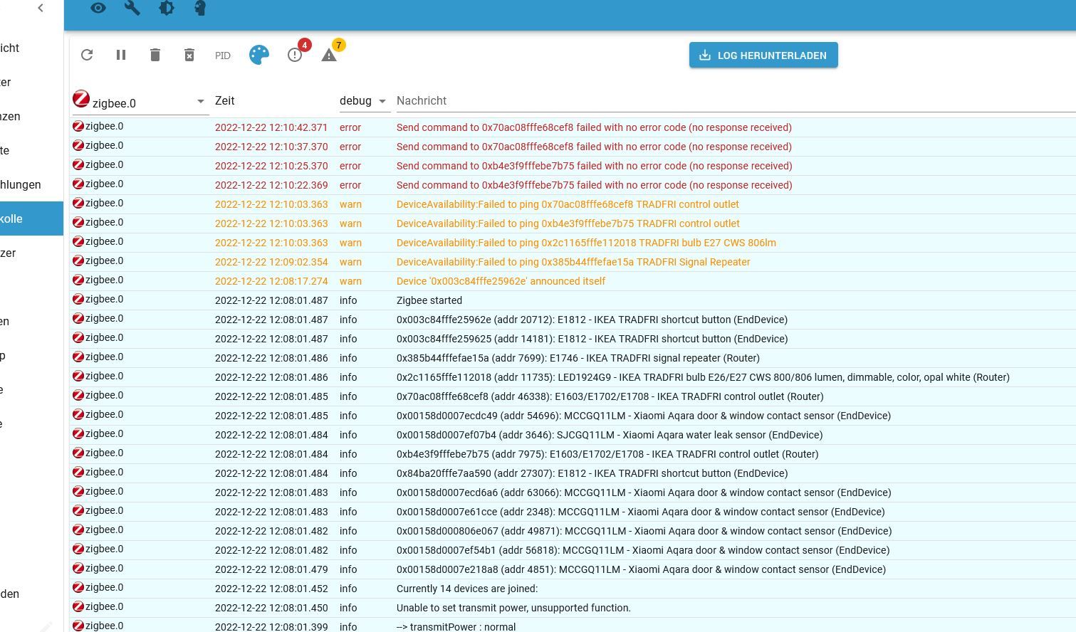
Task: Collapse the sidebar with the back chevron
Action: click(41, 8)
